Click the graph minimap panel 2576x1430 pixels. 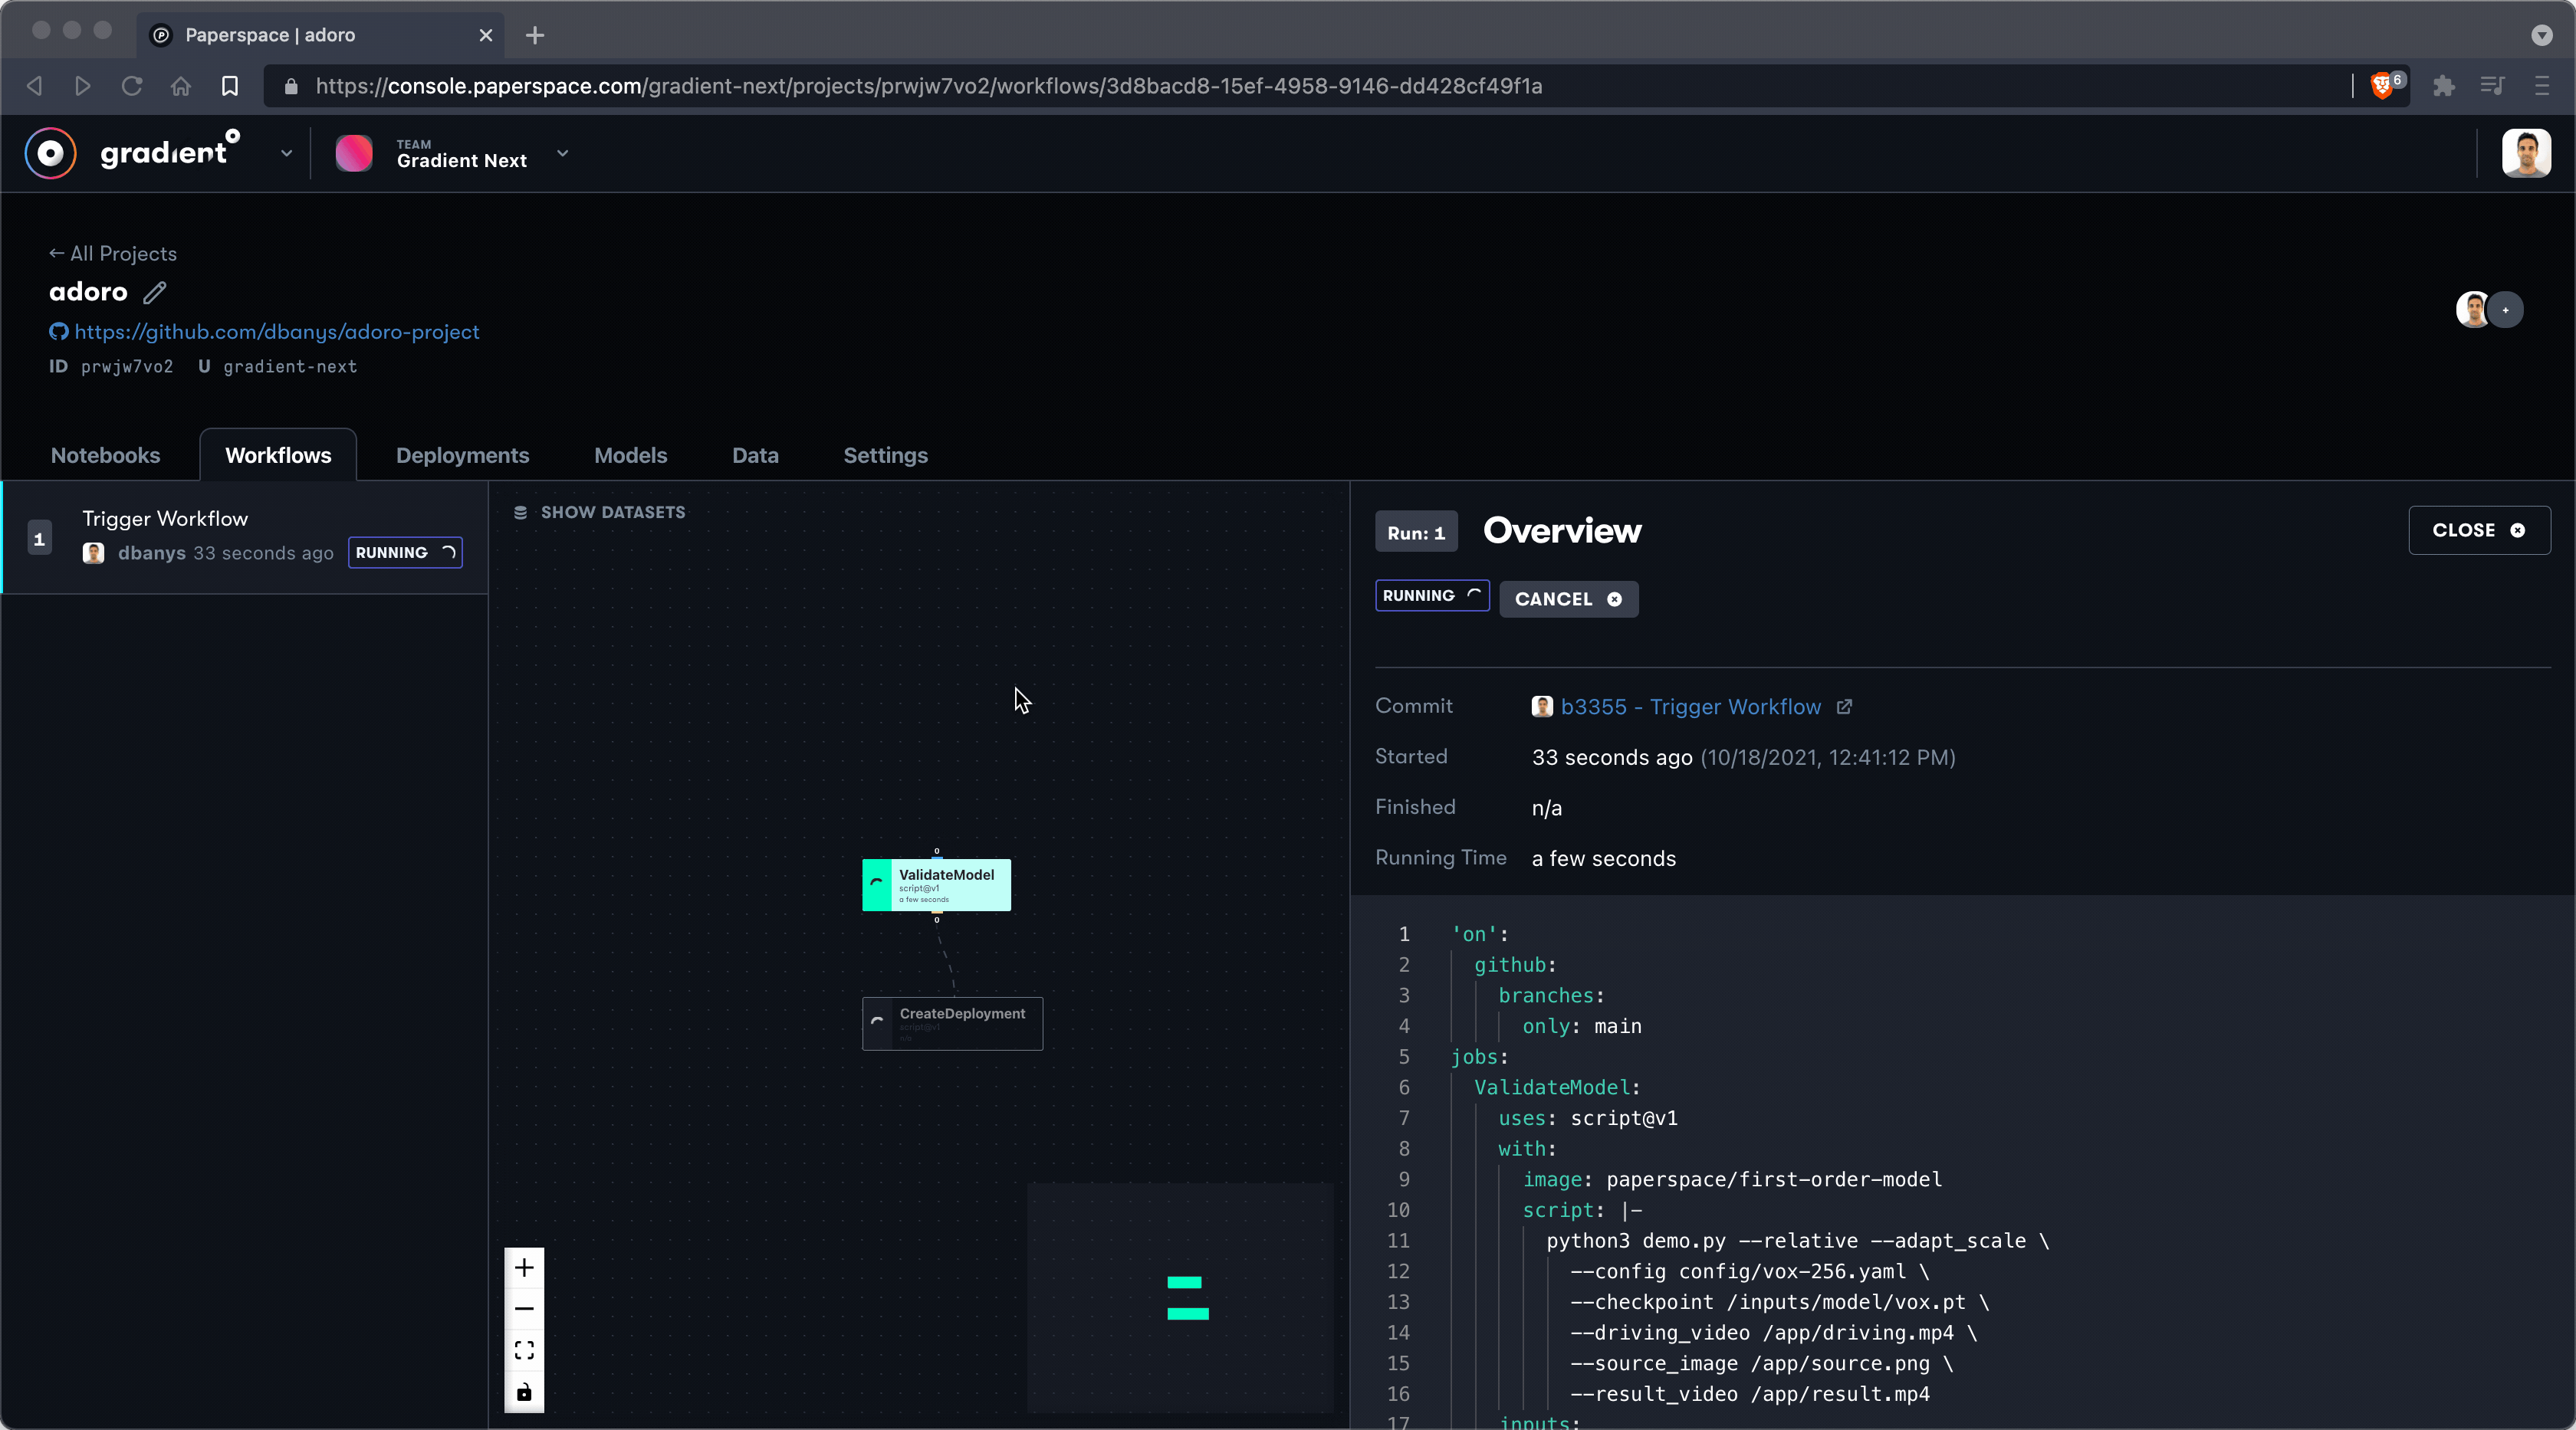pos(1180,1297)
